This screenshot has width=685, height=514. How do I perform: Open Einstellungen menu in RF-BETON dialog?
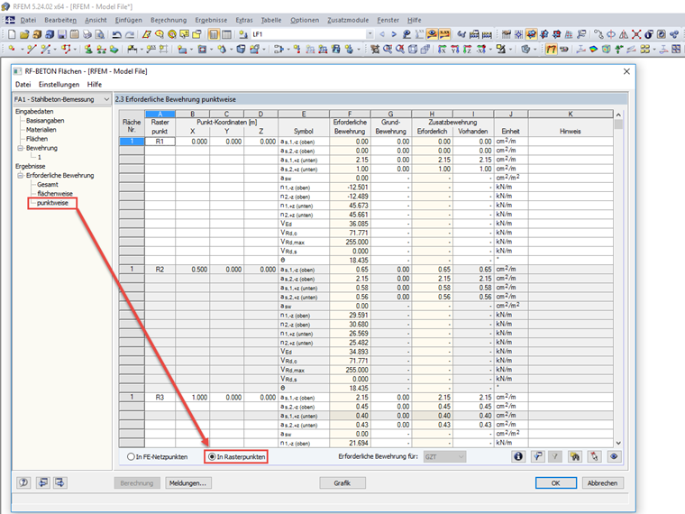pyautogui.click(x=59, y=85)
